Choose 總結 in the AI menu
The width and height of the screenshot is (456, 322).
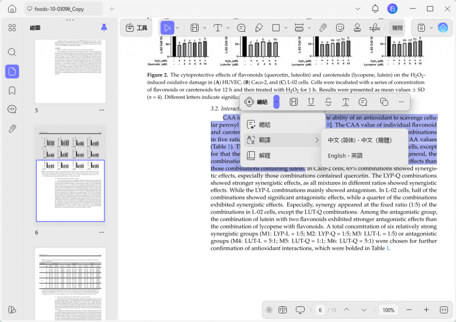(x=282, y=124)
